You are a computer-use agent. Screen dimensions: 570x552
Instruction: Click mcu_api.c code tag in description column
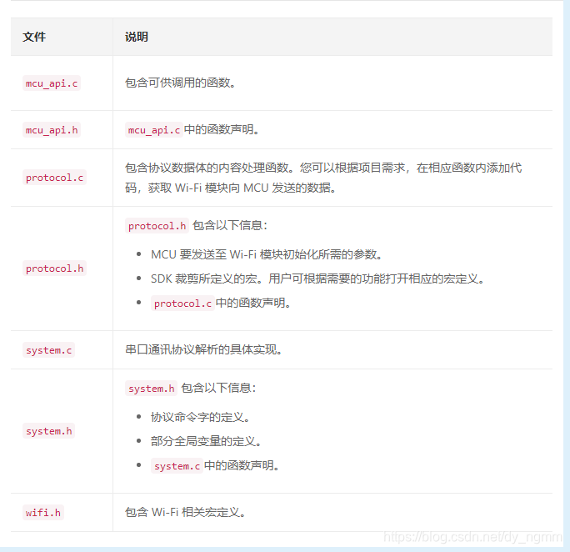(x=154, y=130)
